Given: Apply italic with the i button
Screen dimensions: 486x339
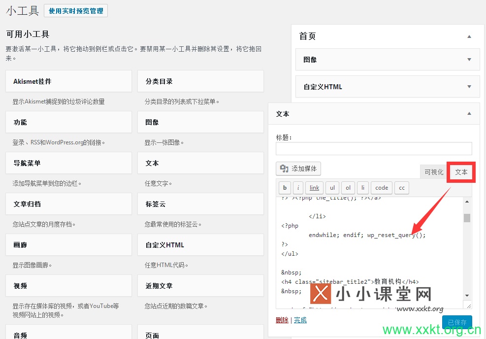Looking at the screenshot, I should click(x=298, y=188).
